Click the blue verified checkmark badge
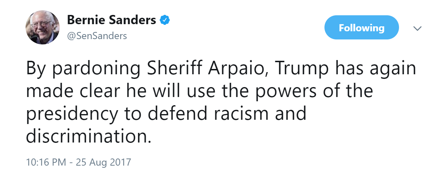The image size is (448, 172). click(164, 20)
